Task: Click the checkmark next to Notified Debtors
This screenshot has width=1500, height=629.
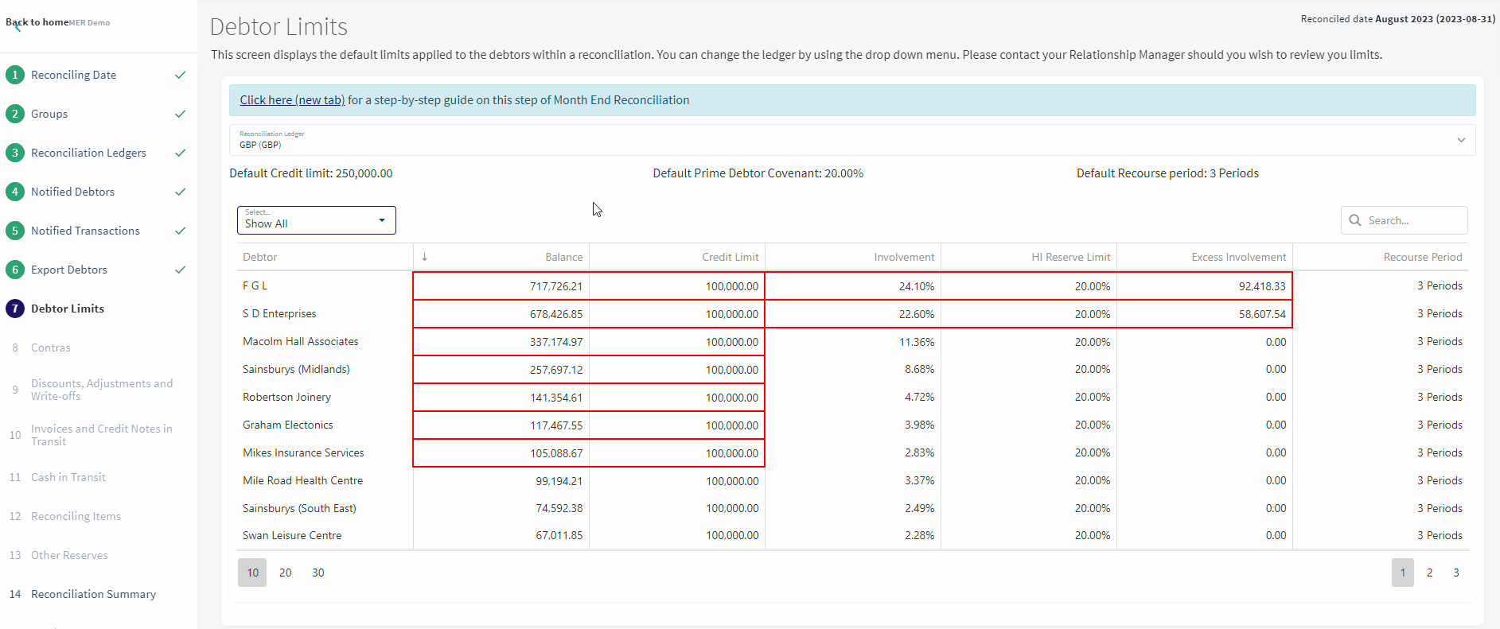Action: (x=181, y=192)
